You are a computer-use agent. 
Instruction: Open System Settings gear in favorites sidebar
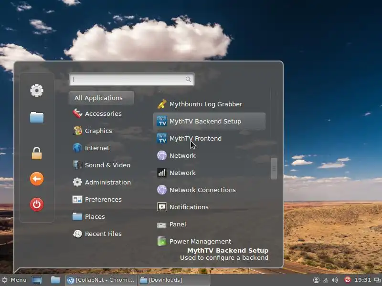[37, 91]
